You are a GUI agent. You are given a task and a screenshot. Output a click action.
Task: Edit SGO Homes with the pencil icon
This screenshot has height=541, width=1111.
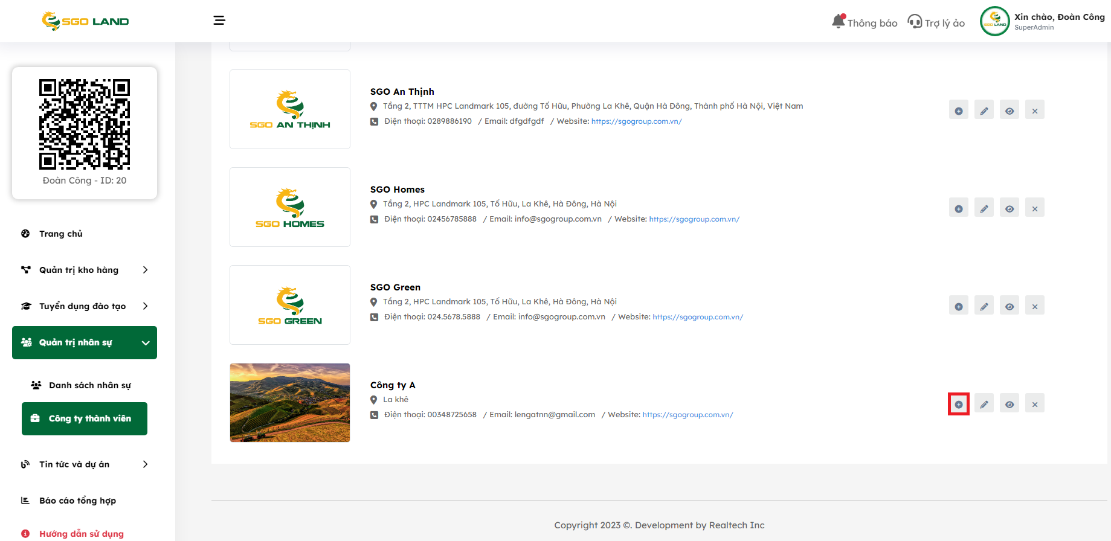tap(984, 208)
